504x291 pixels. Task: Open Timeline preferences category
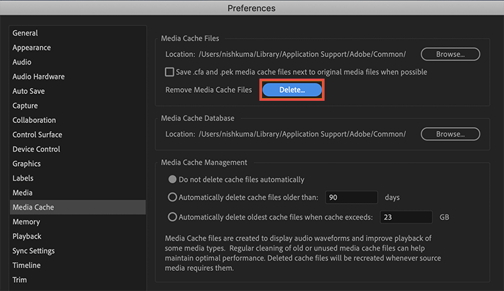click(x=27, y=265)
